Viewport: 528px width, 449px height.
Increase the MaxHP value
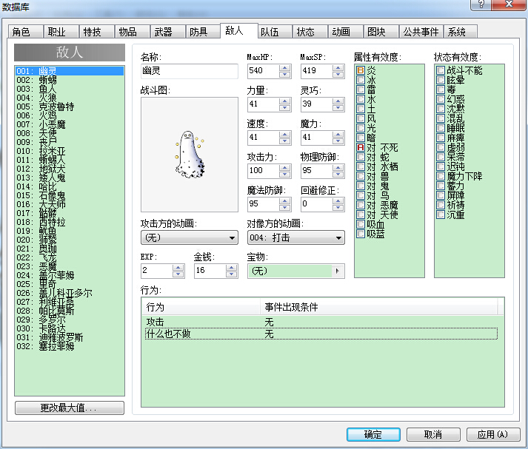click(x=285, y=67)
